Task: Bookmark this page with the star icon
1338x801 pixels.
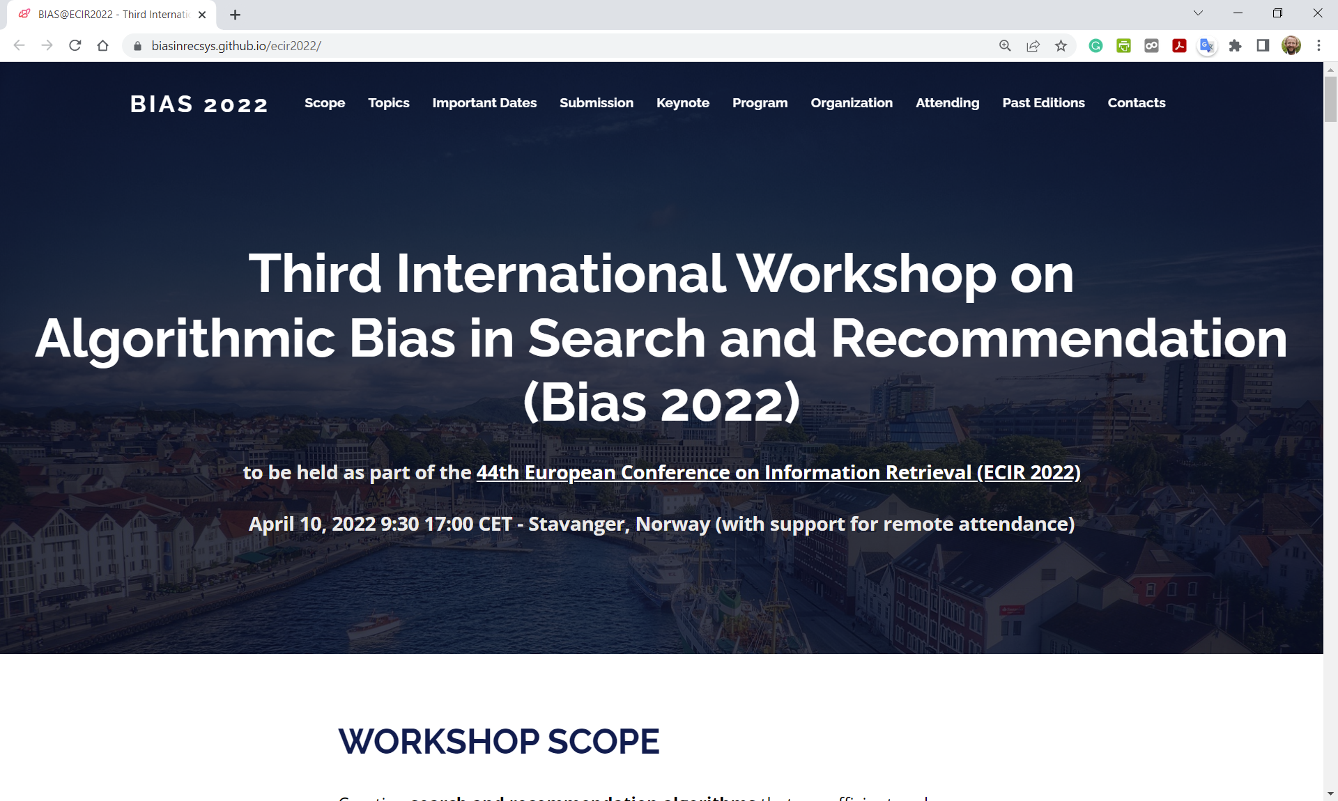Action: [1061, 45]
